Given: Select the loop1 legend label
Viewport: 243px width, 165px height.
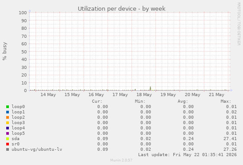Looking at the screenshot, I should pyautogui.click(x=18, y=112).
